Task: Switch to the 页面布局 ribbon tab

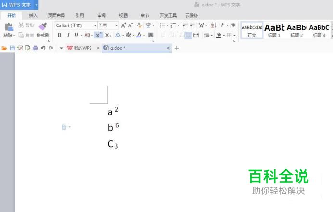Action: click(x=56, y=15)
